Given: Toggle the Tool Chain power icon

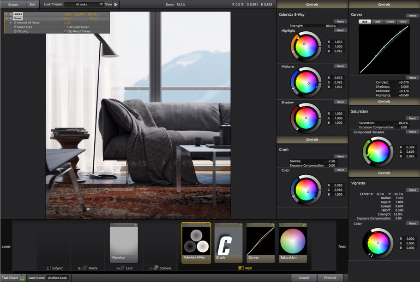Looking at the screenshot, I should point(22,278).
